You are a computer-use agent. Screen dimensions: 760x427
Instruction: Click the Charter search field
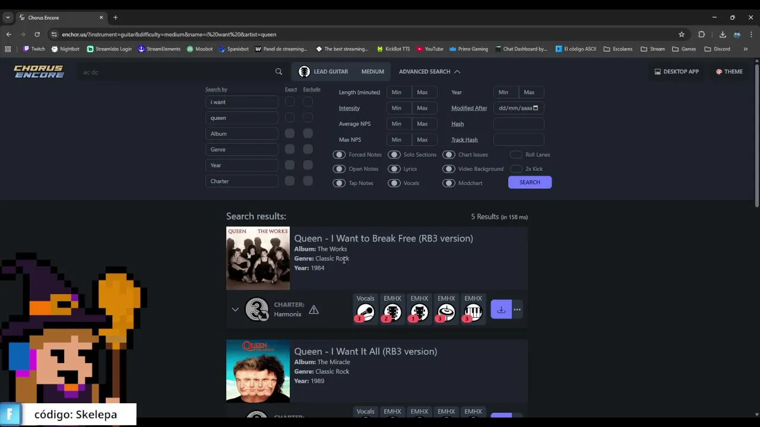tap(242, 181)
